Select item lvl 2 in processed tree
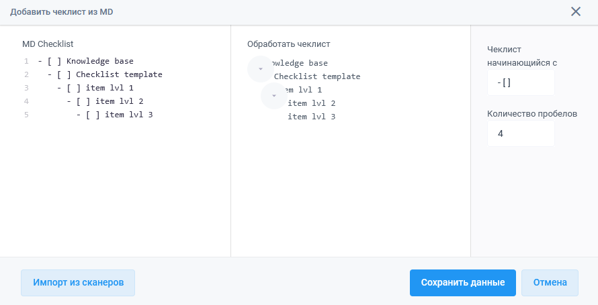 [311, 103]
